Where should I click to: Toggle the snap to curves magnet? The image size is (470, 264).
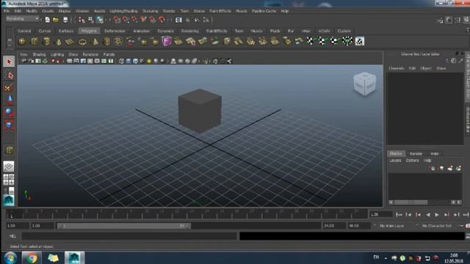pyautogui.click(x=126, y=20)
